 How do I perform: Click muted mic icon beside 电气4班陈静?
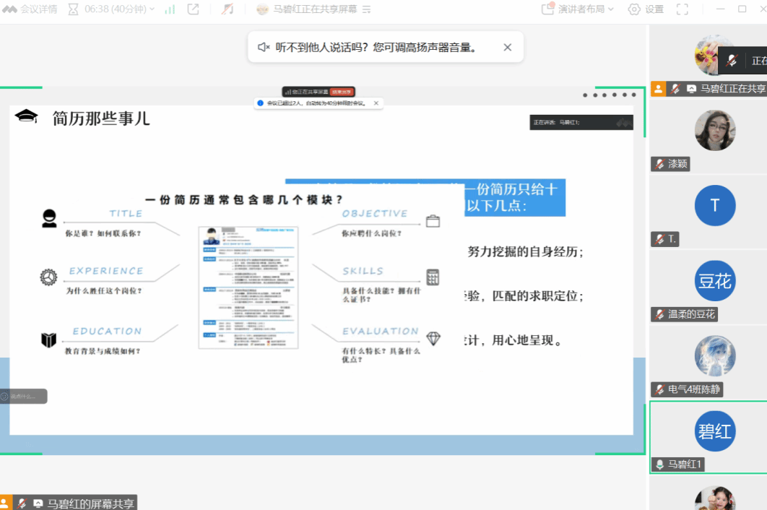pos(659,389)
